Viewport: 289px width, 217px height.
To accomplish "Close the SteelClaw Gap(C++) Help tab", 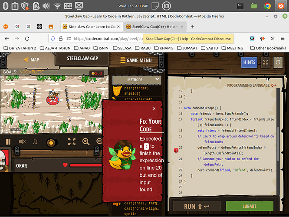I will coord(182,26).
